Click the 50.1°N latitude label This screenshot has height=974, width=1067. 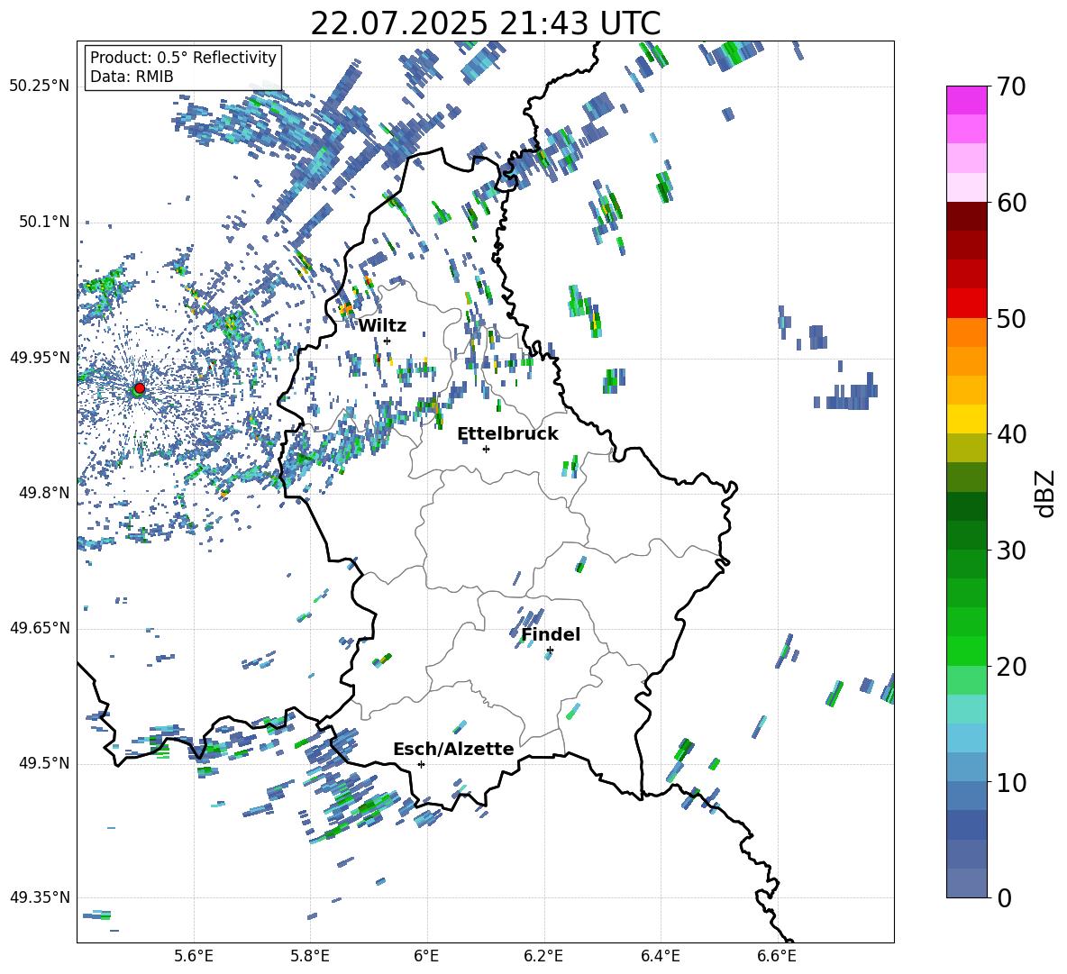[43, 223]
